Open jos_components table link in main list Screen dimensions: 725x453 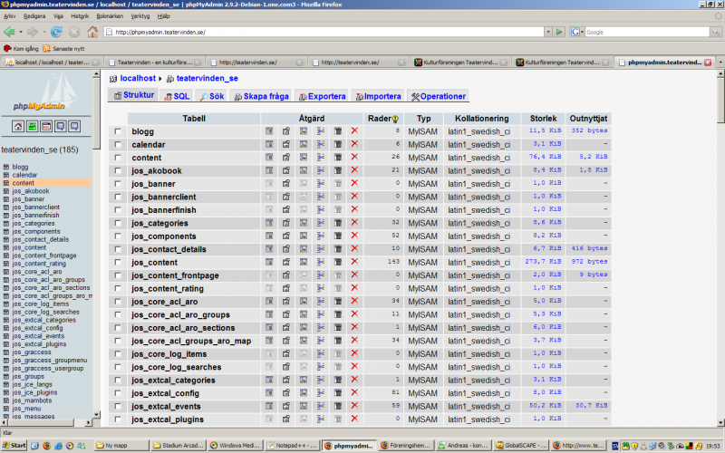[163, 236]
